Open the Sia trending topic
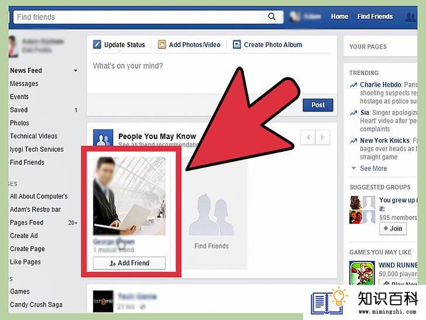Viewport: 426px width, 320px height. [365, 113]
